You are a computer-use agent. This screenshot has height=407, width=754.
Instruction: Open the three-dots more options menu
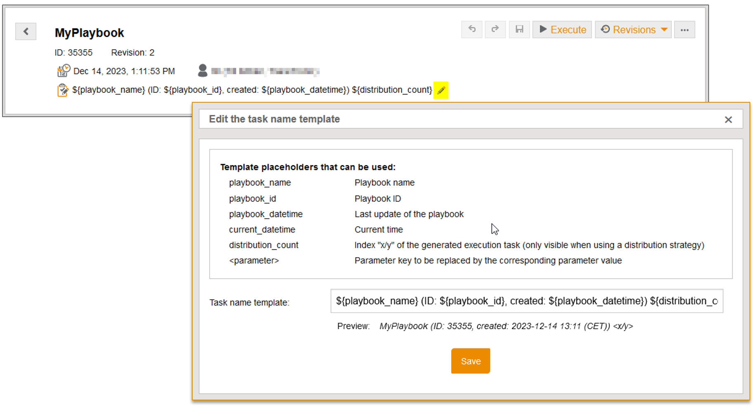(684, 30)
